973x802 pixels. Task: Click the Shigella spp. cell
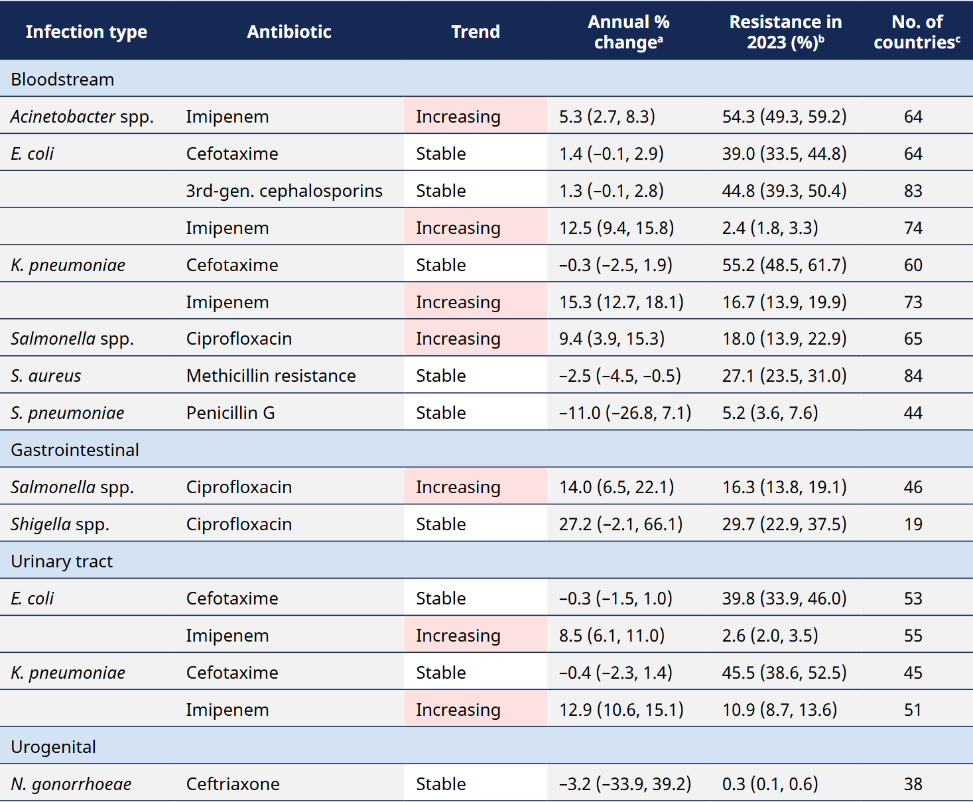[60, 524]
